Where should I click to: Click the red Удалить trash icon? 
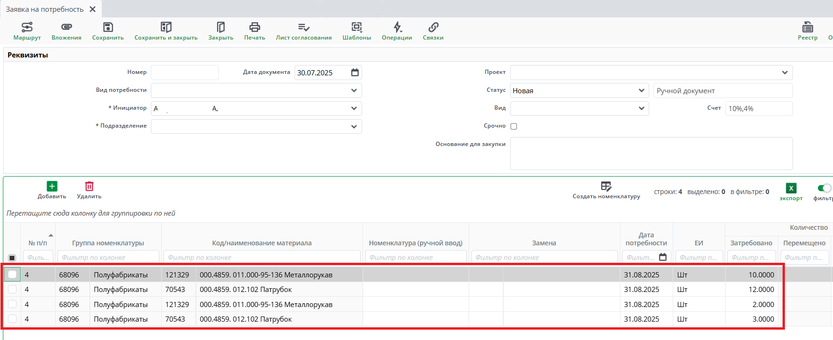(x=89, y=186)
